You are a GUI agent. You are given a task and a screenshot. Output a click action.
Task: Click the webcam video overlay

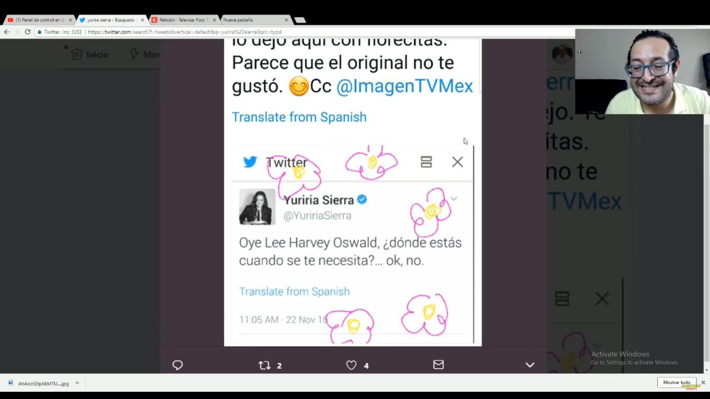tap(642, 72)
